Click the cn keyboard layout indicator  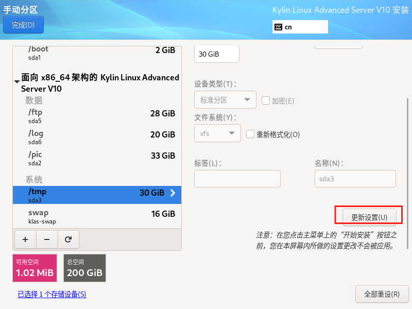300,27
